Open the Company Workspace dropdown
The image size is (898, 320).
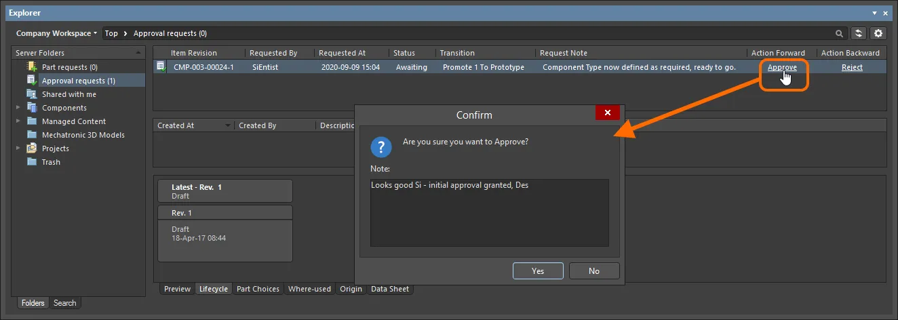(57, 33)
